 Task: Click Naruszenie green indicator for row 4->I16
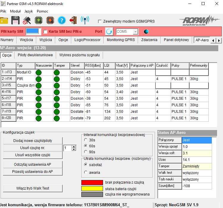pyautogui.click(x=39, y=92)
